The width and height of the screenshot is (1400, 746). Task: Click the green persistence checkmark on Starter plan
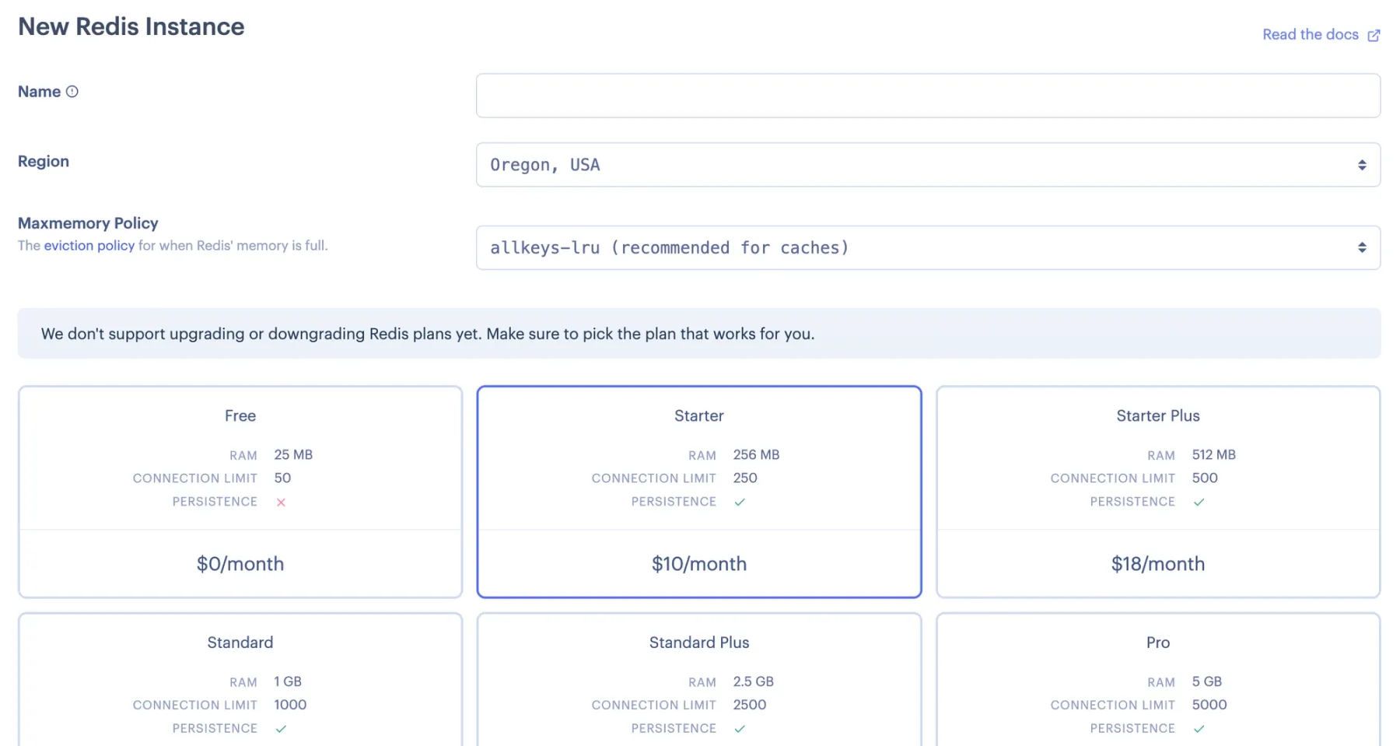tap(740, 502)
